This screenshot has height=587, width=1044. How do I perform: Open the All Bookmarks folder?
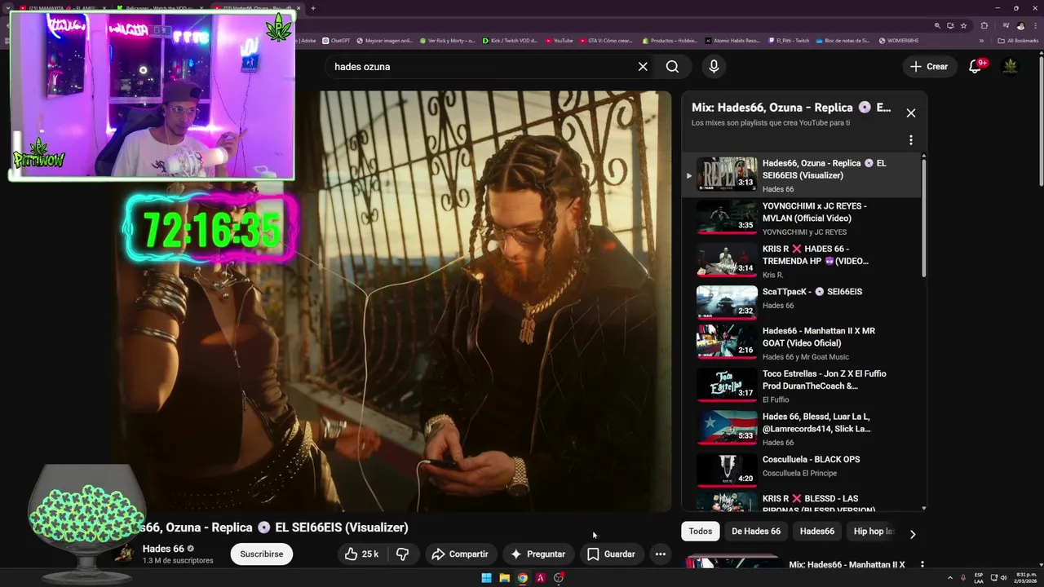coord(1018,41)
